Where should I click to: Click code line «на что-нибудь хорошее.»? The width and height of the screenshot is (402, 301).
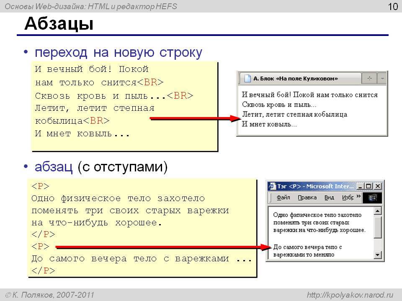click(97, 222)
